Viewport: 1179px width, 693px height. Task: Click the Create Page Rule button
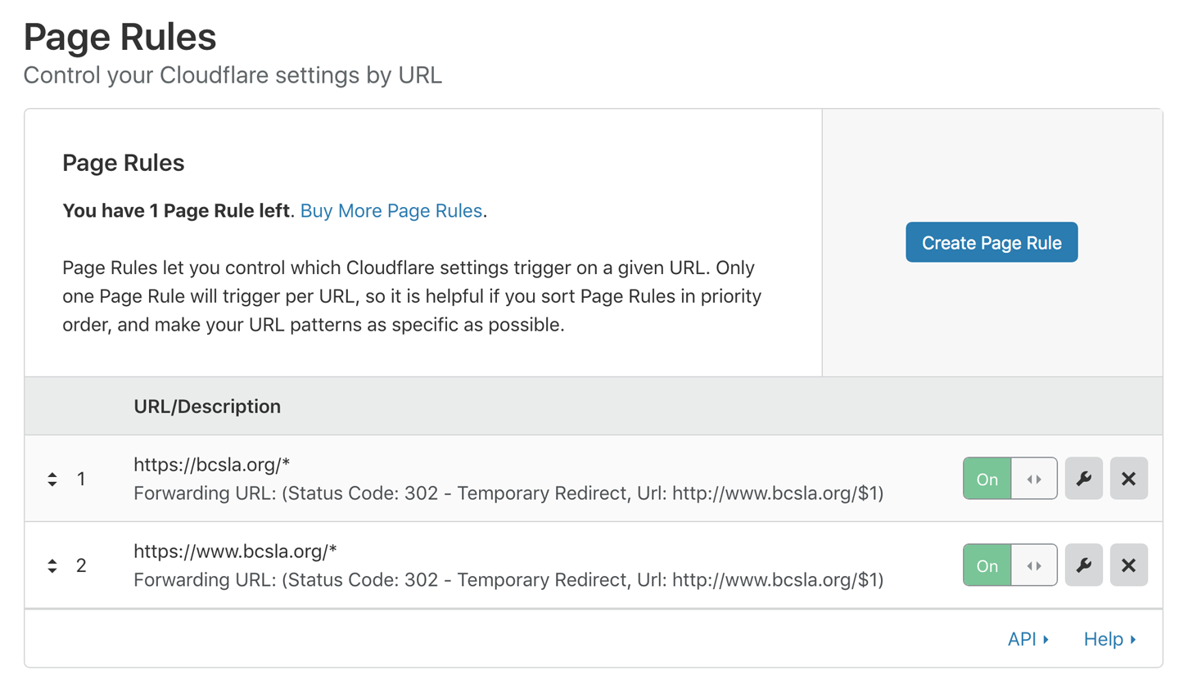pos(991,242)
